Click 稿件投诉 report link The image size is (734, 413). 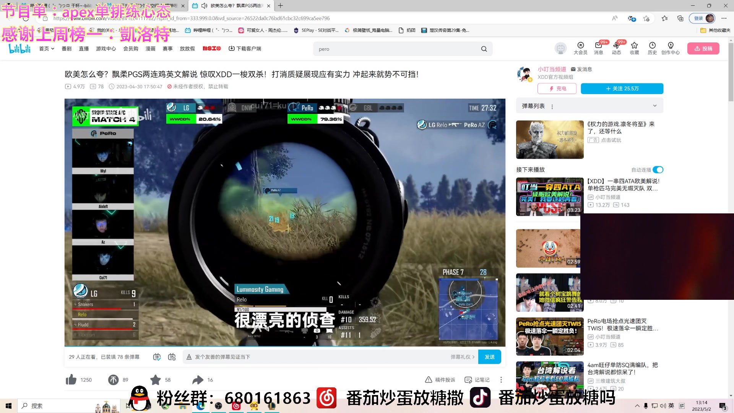click(x=440, y=380)
